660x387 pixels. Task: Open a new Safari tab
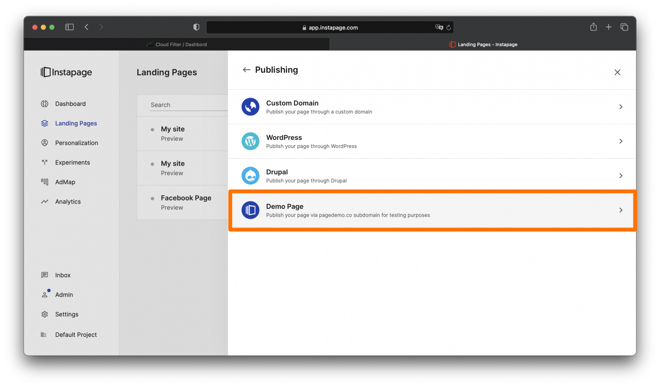pyautogui.click(x=609, y=27)
